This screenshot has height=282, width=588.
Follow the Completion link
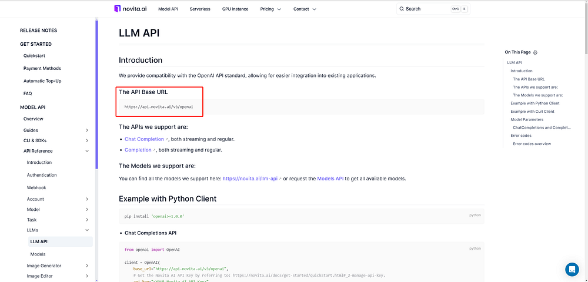(138, 150)
